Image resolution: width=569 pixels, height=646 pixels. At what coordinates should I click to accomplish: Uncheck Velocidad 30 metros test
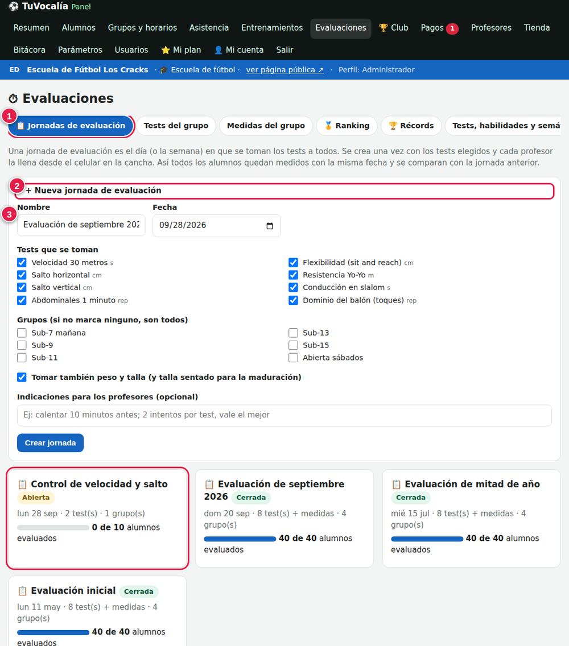point(22,263)
